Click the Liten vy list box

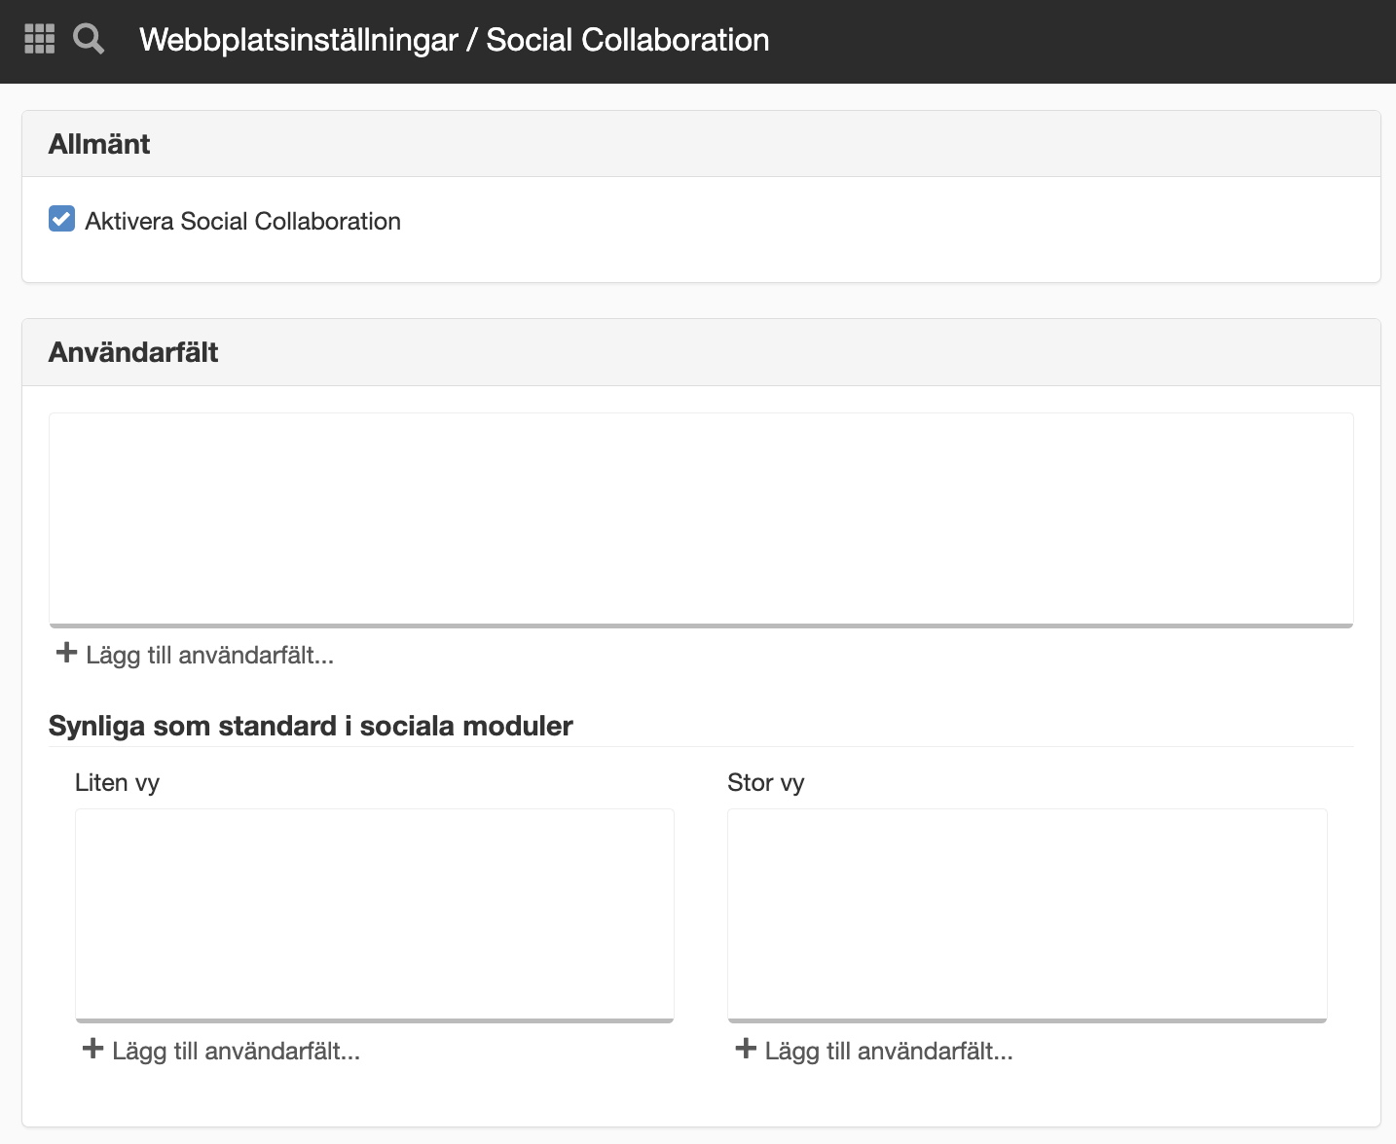point(375,915)
